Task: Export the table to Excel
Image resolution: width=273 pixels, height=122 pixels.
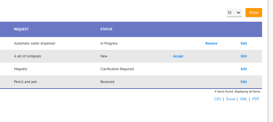Action: pos(231,99)
